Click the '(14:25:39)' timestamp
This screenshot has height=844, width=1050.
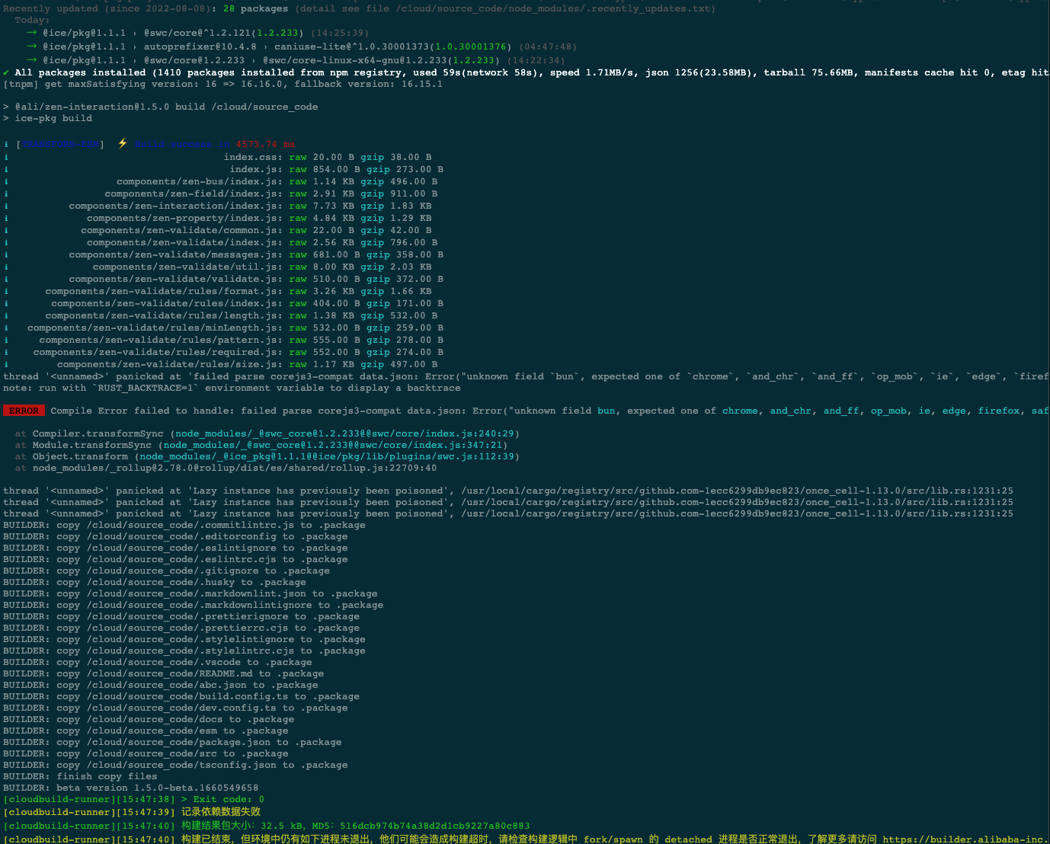click(339, 33)
